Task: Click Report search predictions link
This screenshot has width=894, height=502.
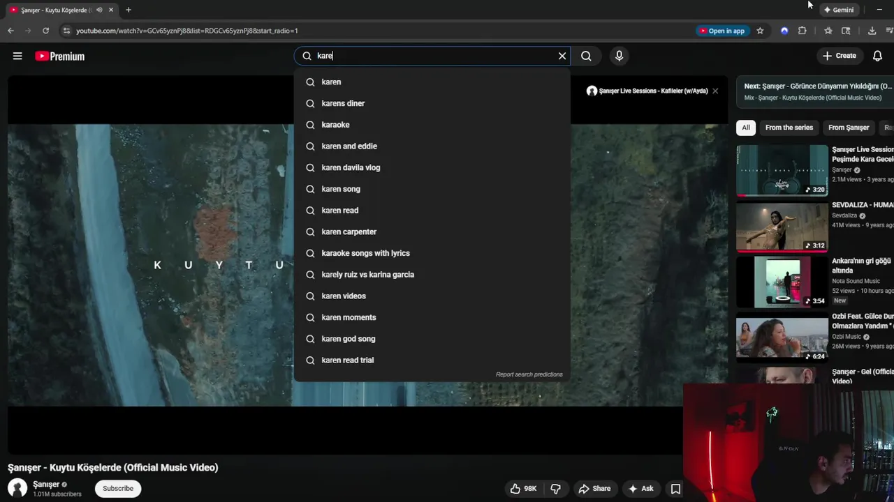Action: click(529, 374)
